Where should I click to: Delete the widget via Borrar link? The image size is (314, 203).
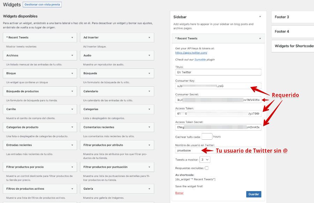[x=179, y=193]
